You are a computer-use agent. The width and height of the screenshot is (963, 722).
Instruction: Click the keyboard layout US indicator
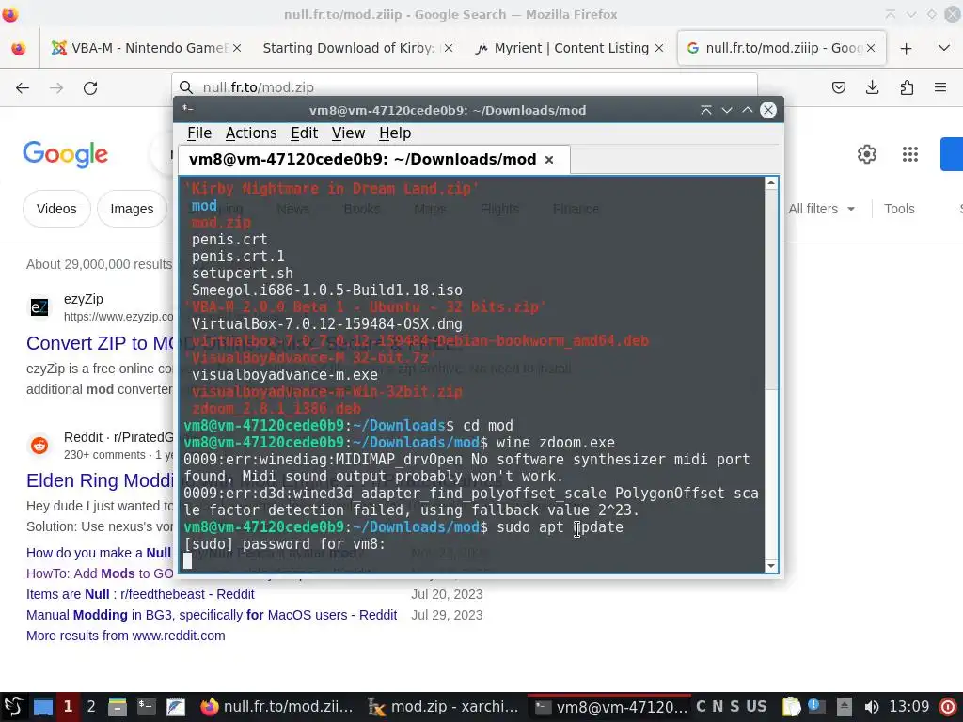[756, 707]
